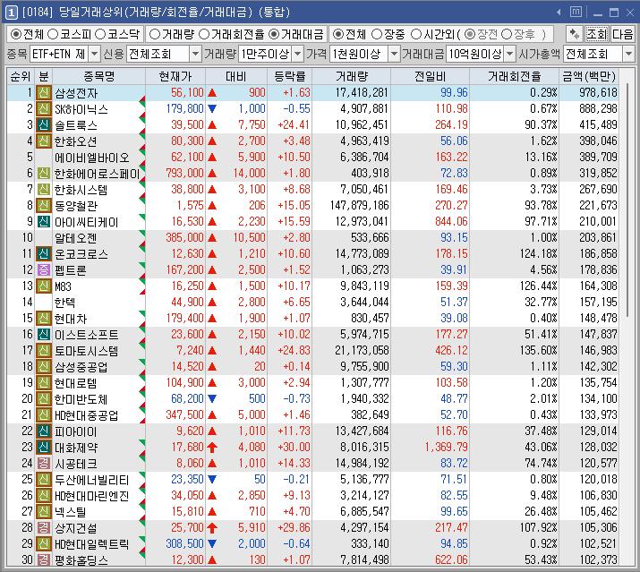Open the 거래대금 10억원이상 dropdown

click(x=510, y=54)
